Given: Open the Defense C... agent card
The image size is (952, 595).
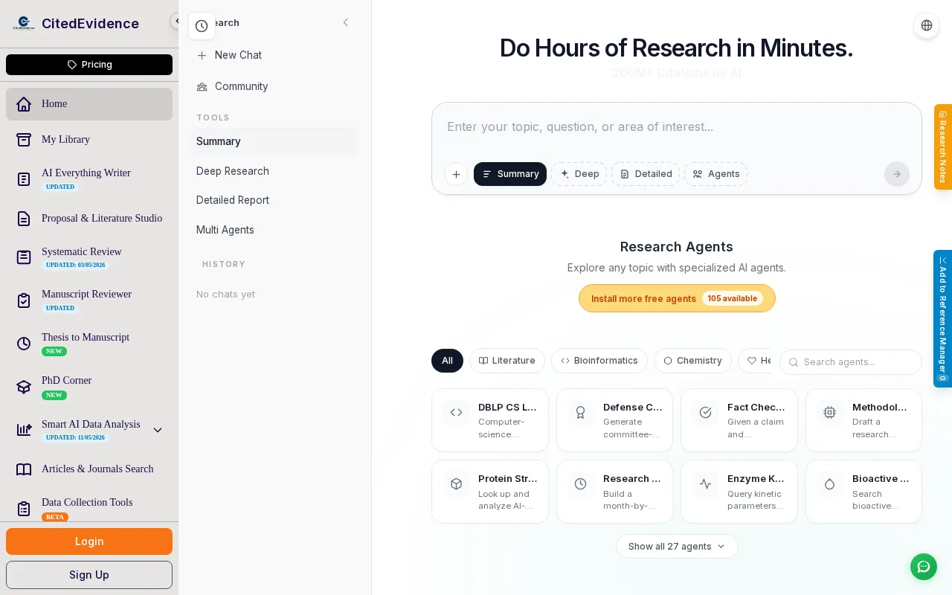Looking at the screenshot, I should pos(614,420).
